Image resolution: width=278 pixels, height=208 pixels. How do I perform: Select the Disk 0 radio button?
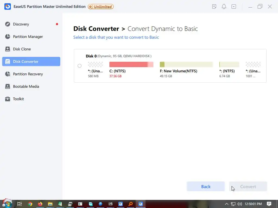coord(80,66)
